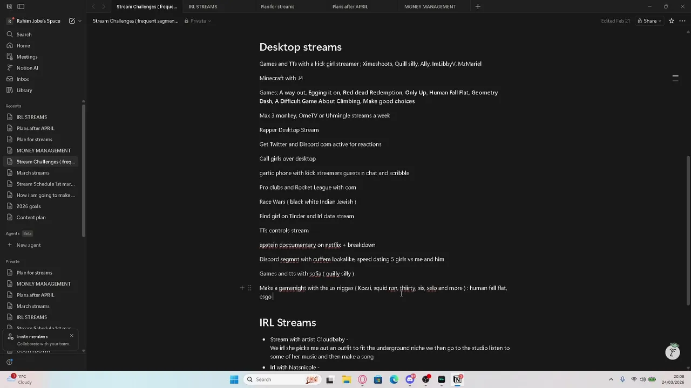
Task: Add a block with the plus icon beside gamenight line
Action: coord(242,288)
